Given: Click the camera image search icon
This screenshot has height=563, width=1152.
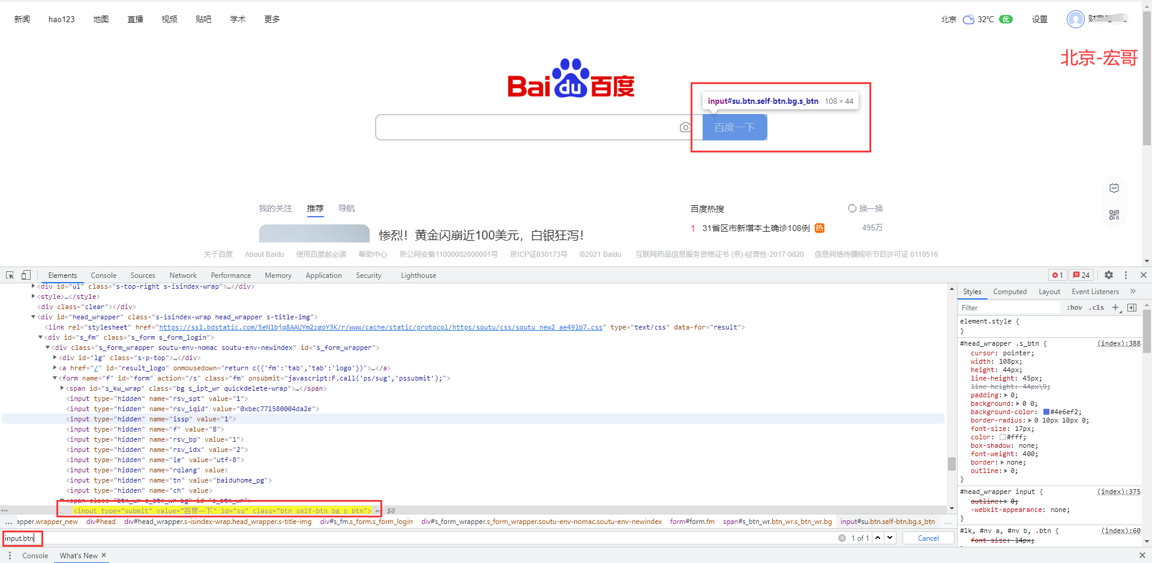Looking at the screenshot, I should coord(685,127).
